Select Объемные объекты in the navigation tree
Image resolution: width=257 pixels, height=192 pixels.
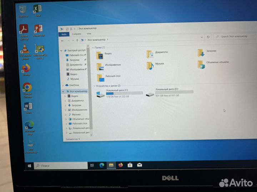[x=79, y=119]
